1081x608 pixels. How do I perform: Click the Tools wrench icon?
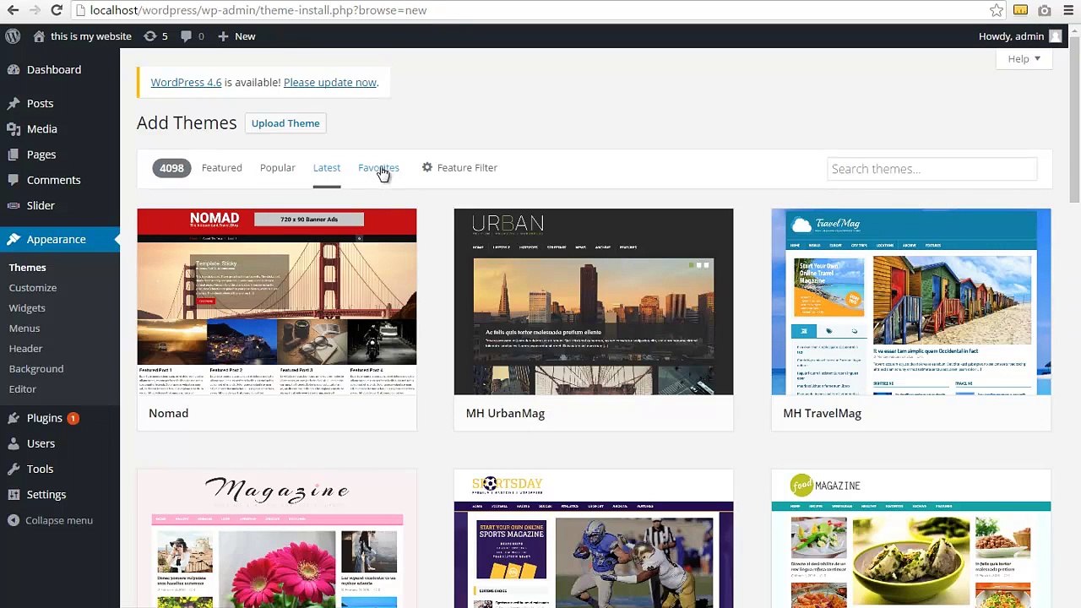tap(14, 469)
